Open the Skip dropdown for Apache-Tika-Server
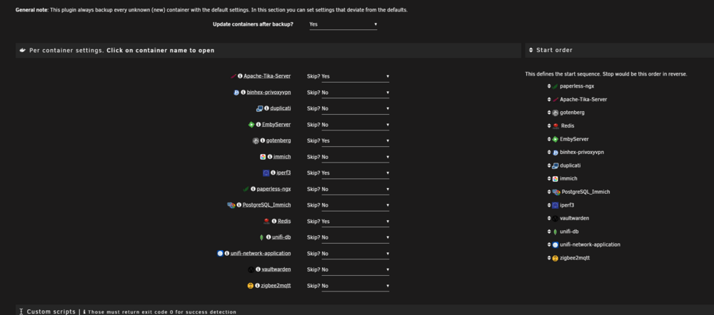The image size is (714, 315). [x=355, y=77]
